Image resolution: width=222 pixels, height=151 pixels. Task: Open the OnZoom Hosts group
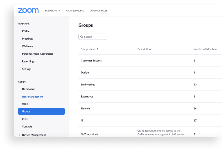click(90, 134)
